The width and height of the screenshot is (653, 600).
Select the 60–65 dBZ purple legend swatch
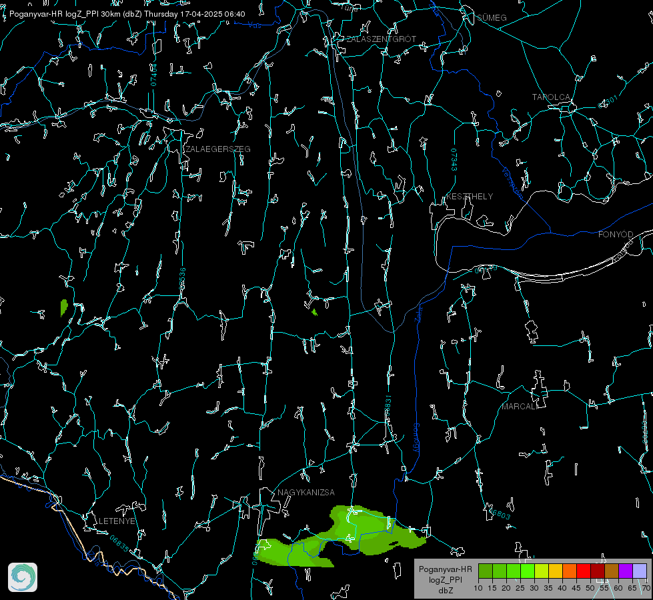click(626, 571)
